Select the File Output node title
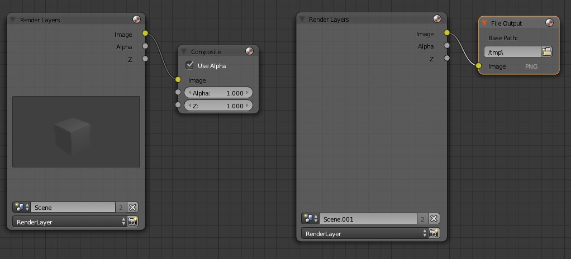 pos(506,23)
